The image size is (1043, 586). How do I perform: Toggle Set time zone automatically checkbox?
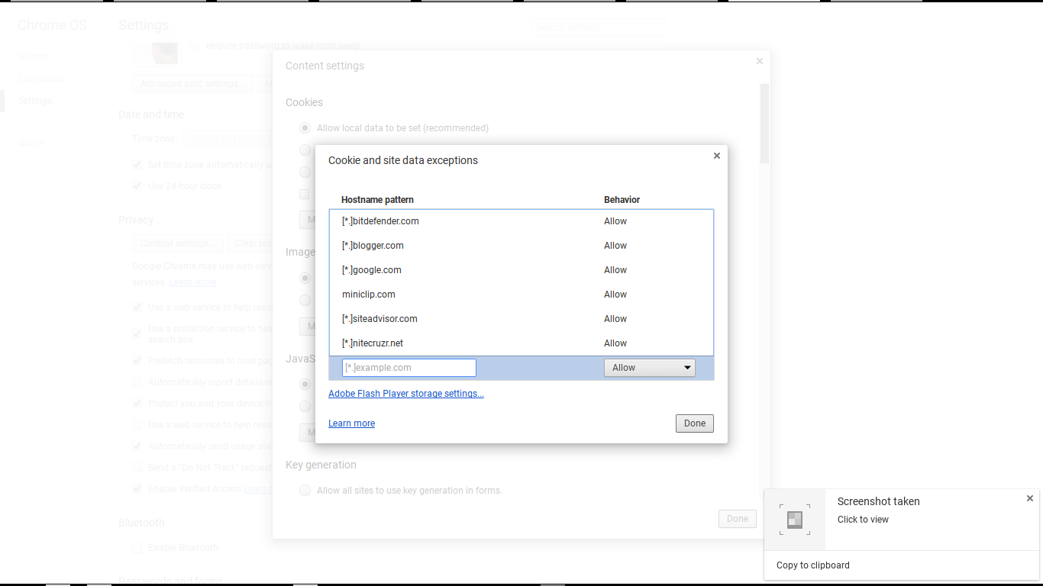pyautogui.click(x=137, y=165)
